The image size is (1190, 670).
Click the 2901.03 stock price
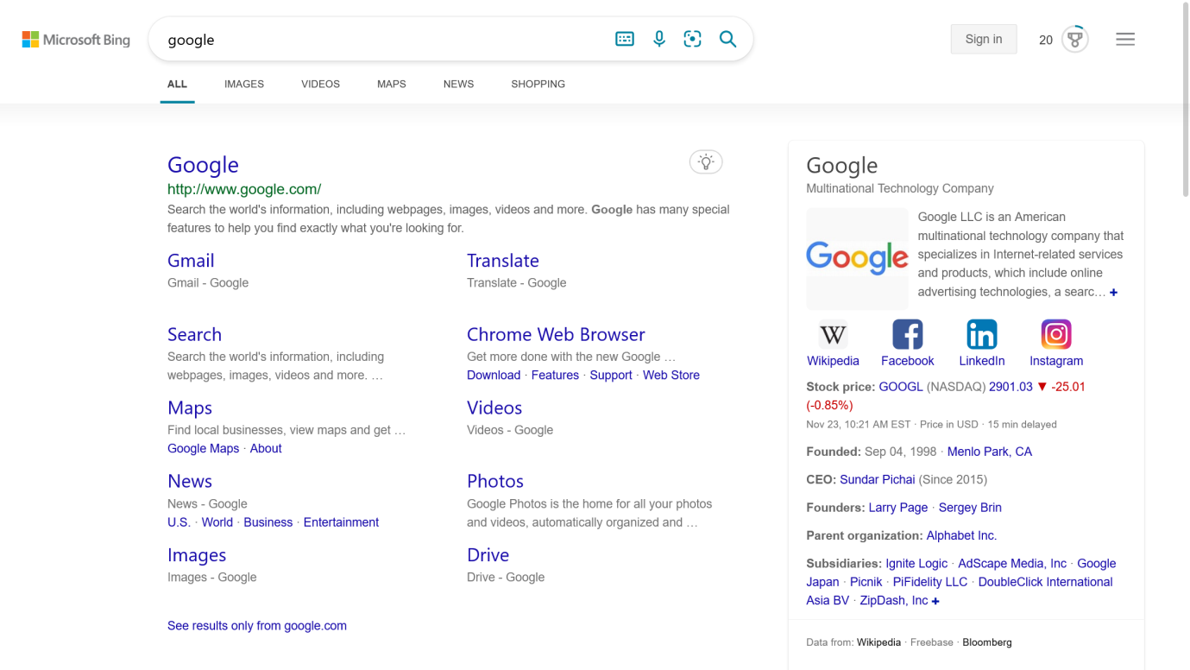point(1011,387)
